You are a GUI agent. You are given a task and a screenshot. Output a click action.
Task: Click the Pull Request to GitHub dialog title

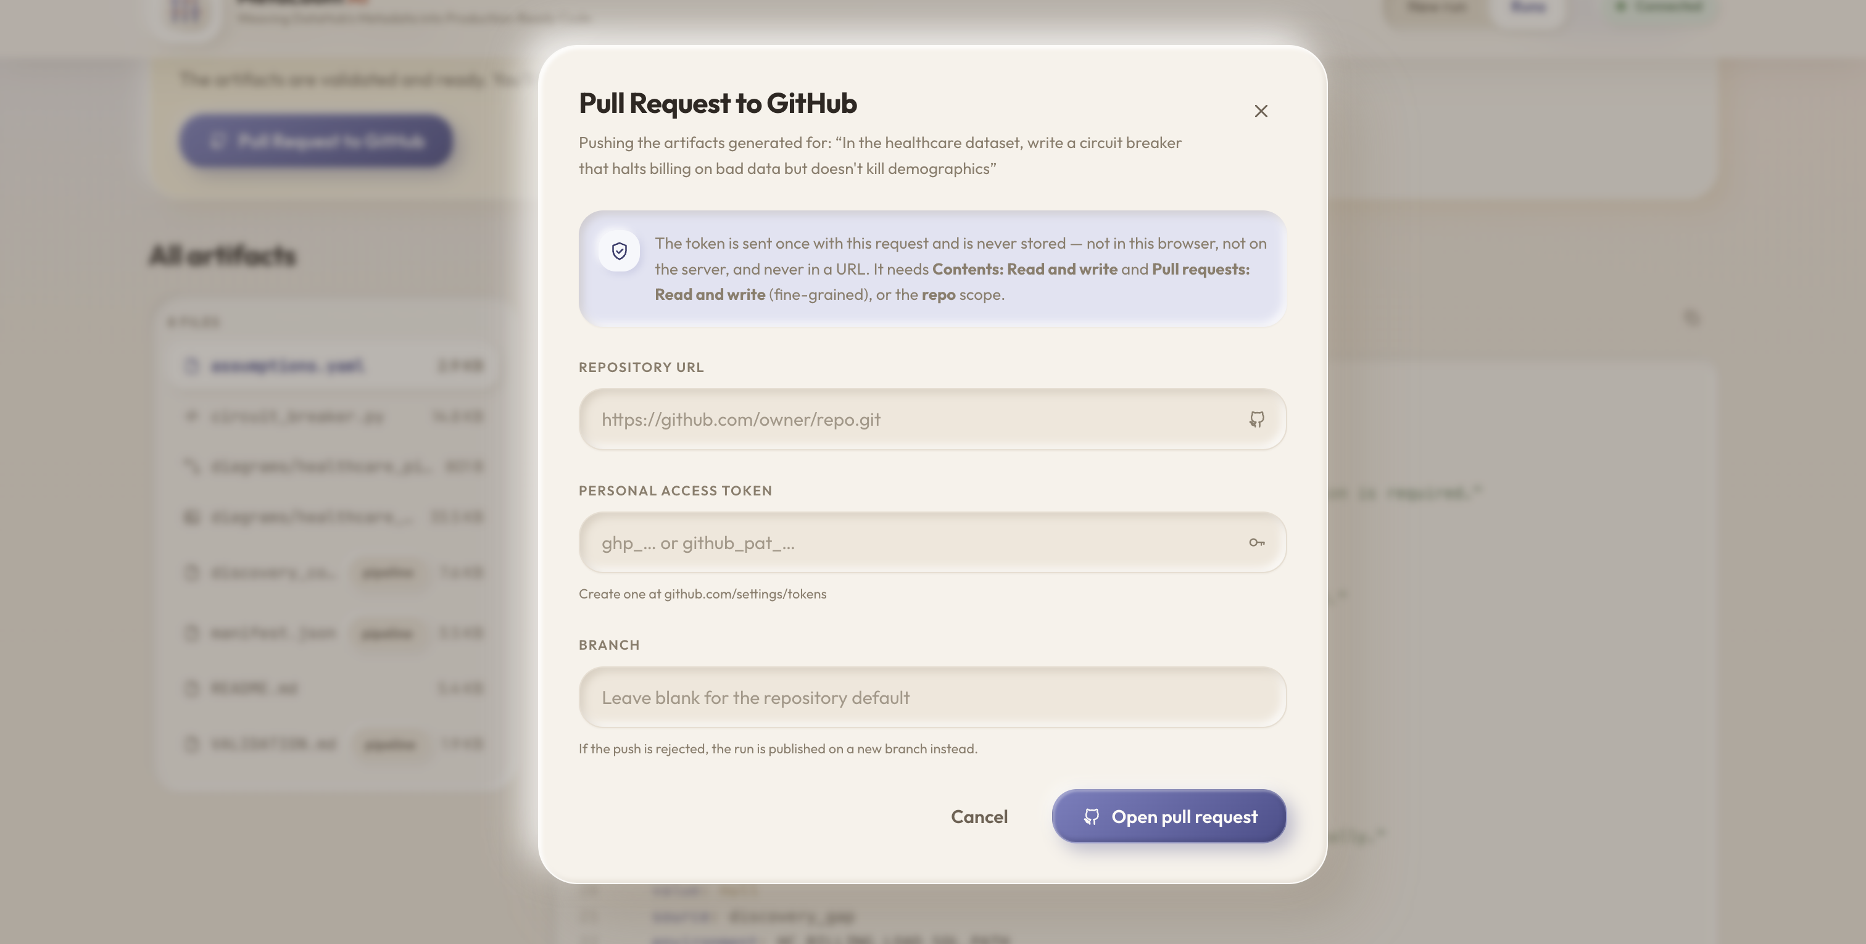pyautogui.click(x=717, y=103)
